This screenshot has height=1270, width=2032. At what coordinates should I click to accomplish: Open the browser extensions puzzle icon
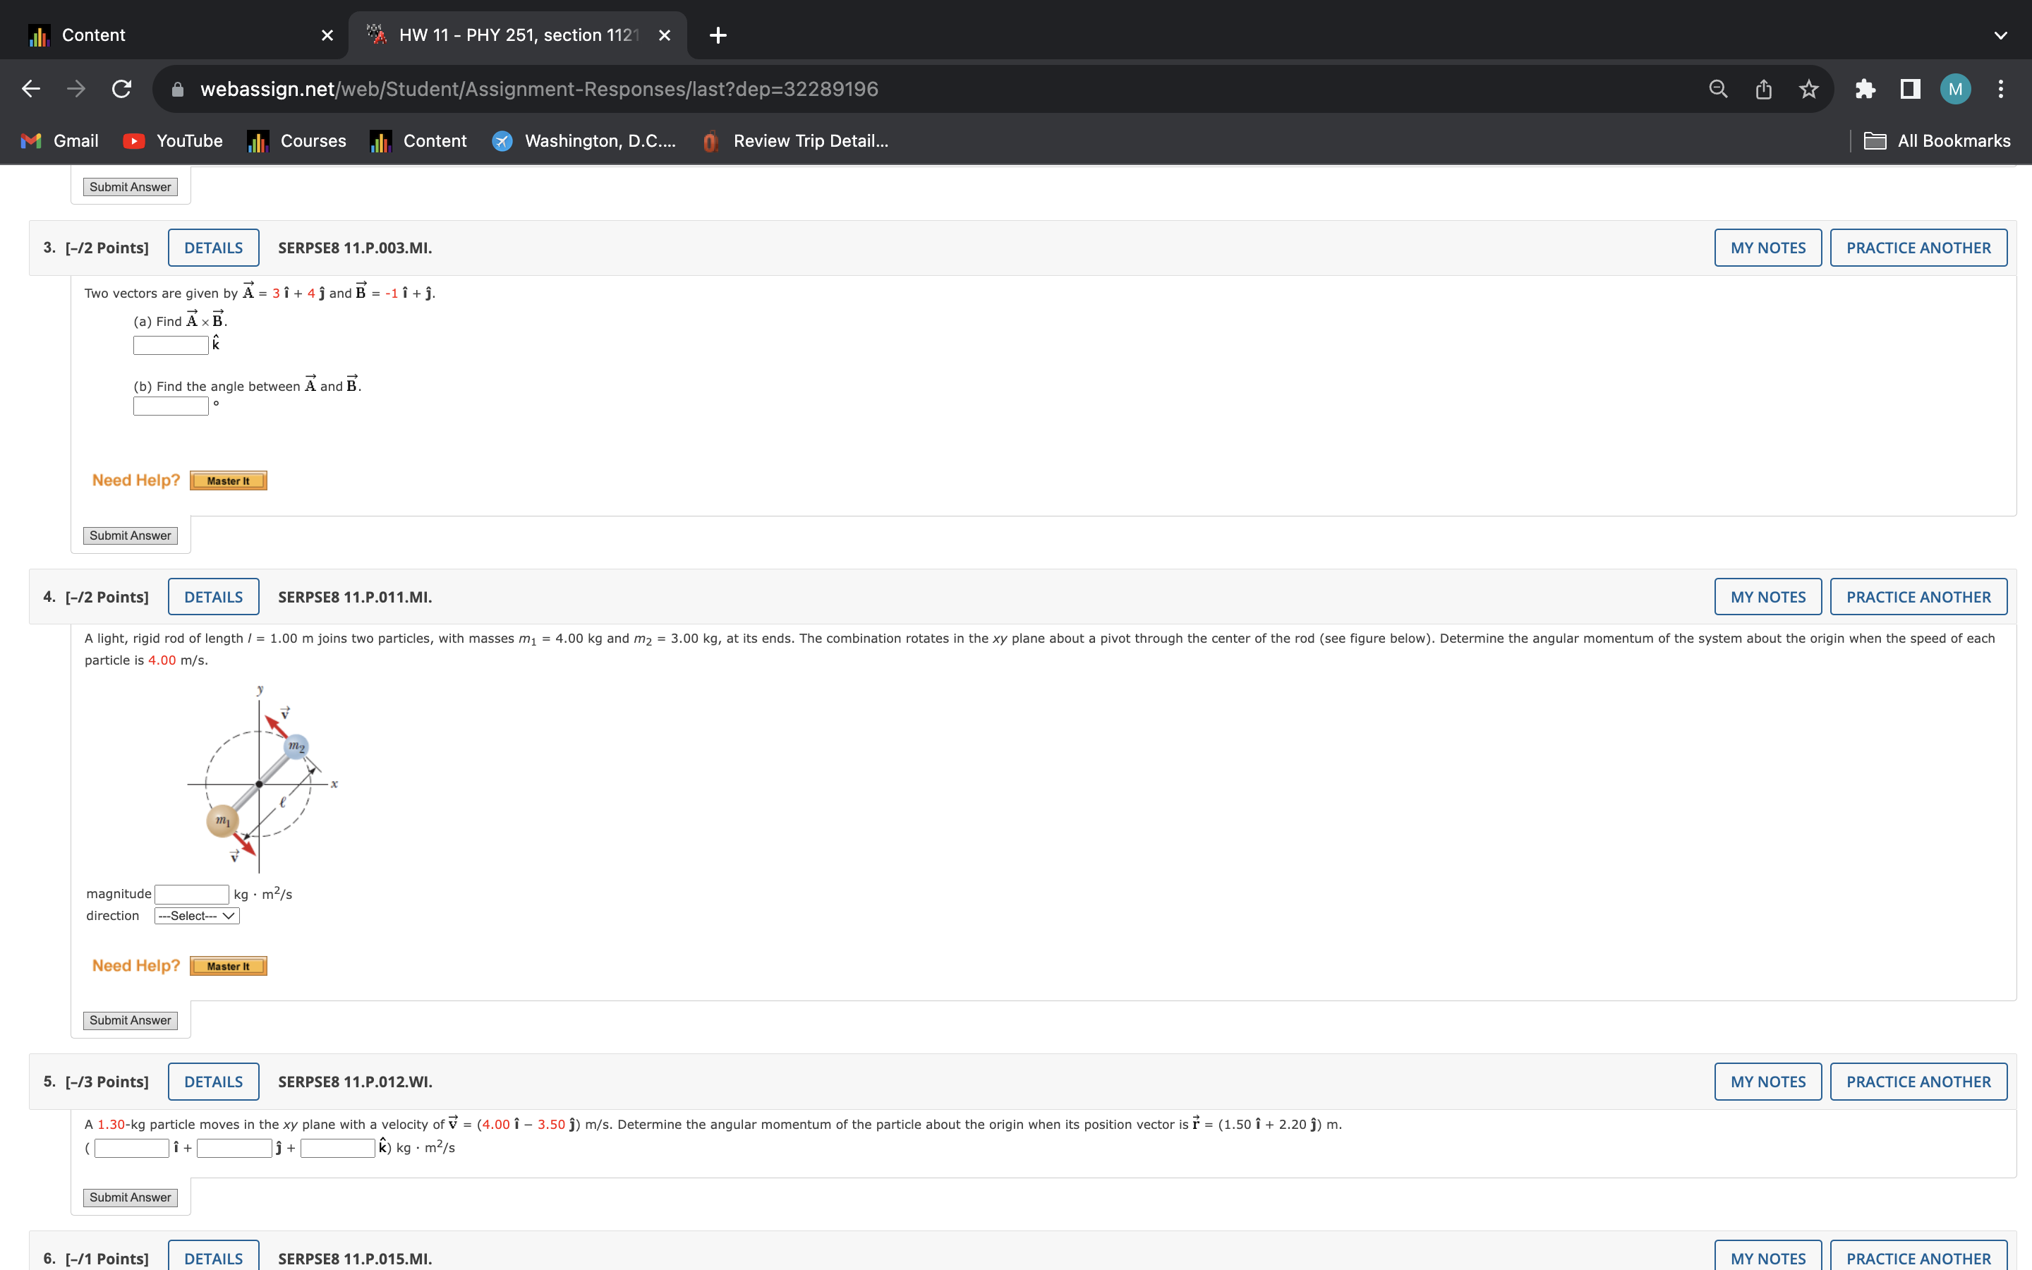tap(1865, 89)
